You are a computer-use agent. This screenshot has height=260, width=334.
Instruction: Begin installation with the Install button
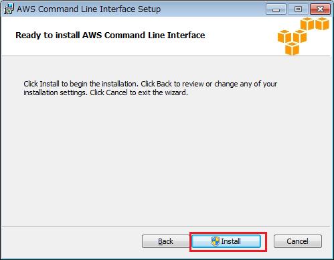tap(226, 241)
